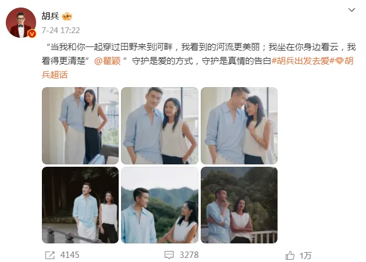Click 胡兵's profile avatar
Viewport: 366px width, 262px height.
point(21,23)
